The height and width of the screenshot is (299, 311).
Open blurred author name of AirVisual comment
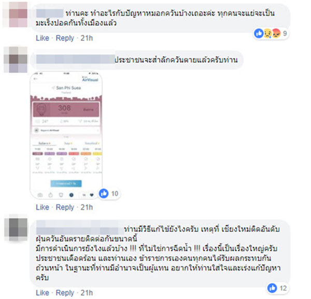76,59
